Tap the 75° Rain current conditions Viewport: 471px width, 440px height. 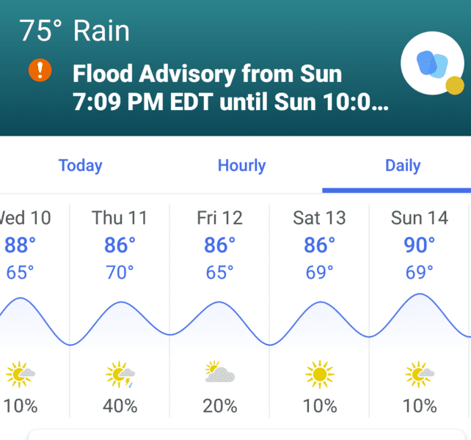[x=74, y=30]
